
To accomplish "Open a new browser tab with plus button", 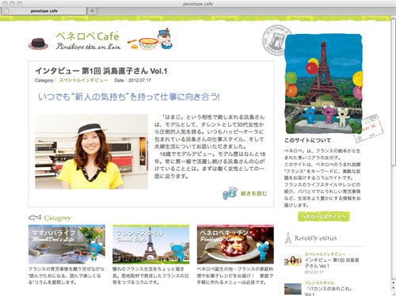I will pyautogui.click(x=92, y=11).
